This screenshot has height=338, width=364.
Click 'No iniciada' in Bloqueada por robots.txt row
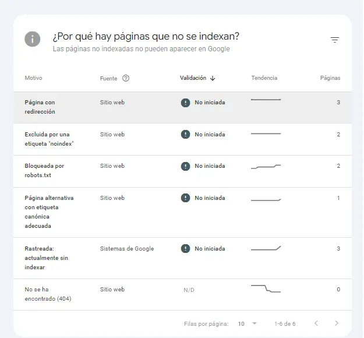(x=210, y=166)
